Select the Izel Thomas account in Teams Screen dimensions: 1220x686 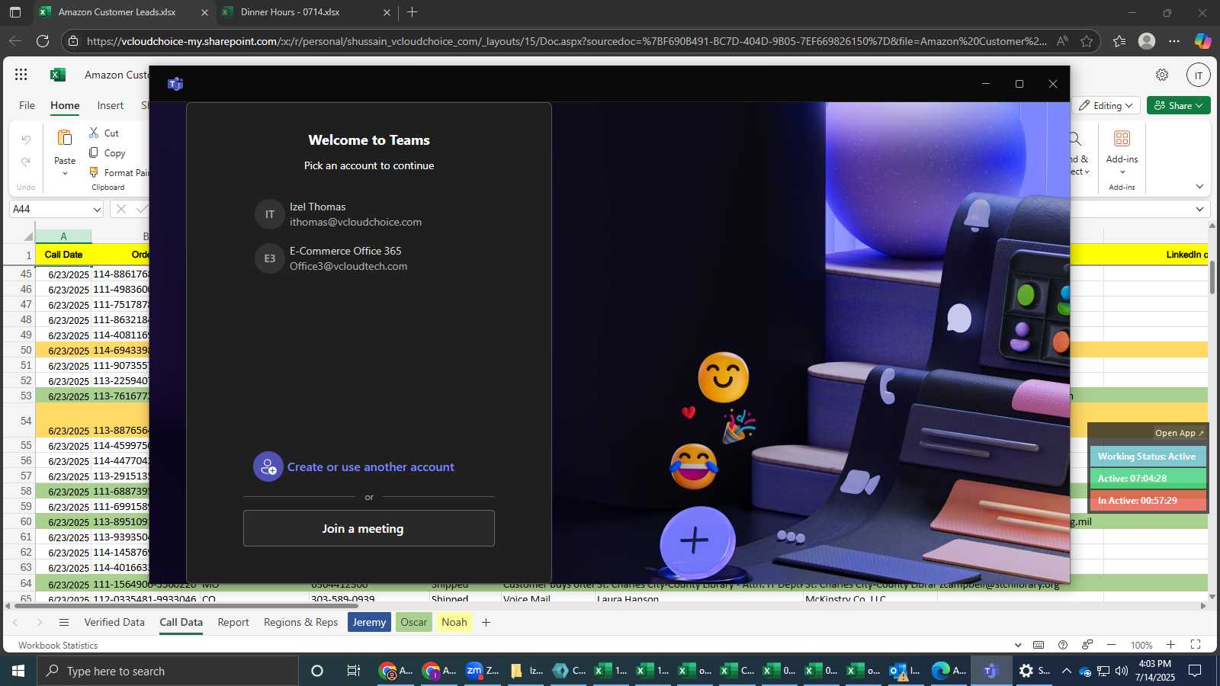(x=369, y=214)
